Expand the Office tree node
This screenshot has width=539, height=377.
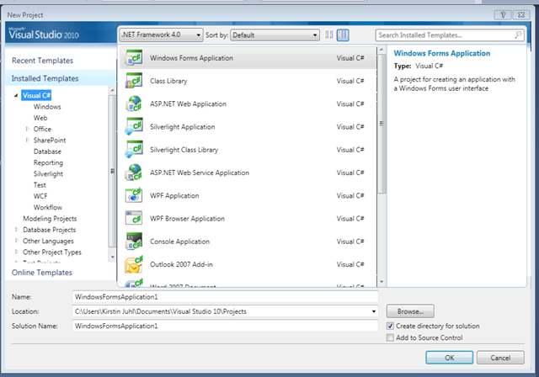coord(27,129)
